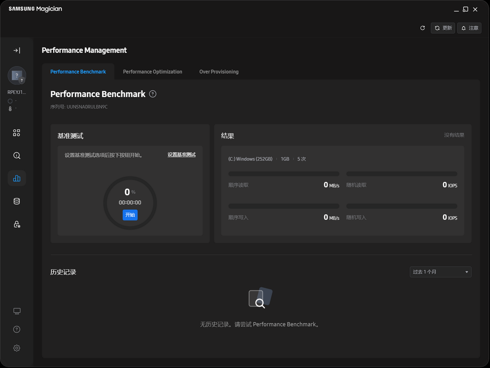490x368 pixels.
Task: Click the magnifier Drive Details sidebar icon
Action: pos(16,155)
